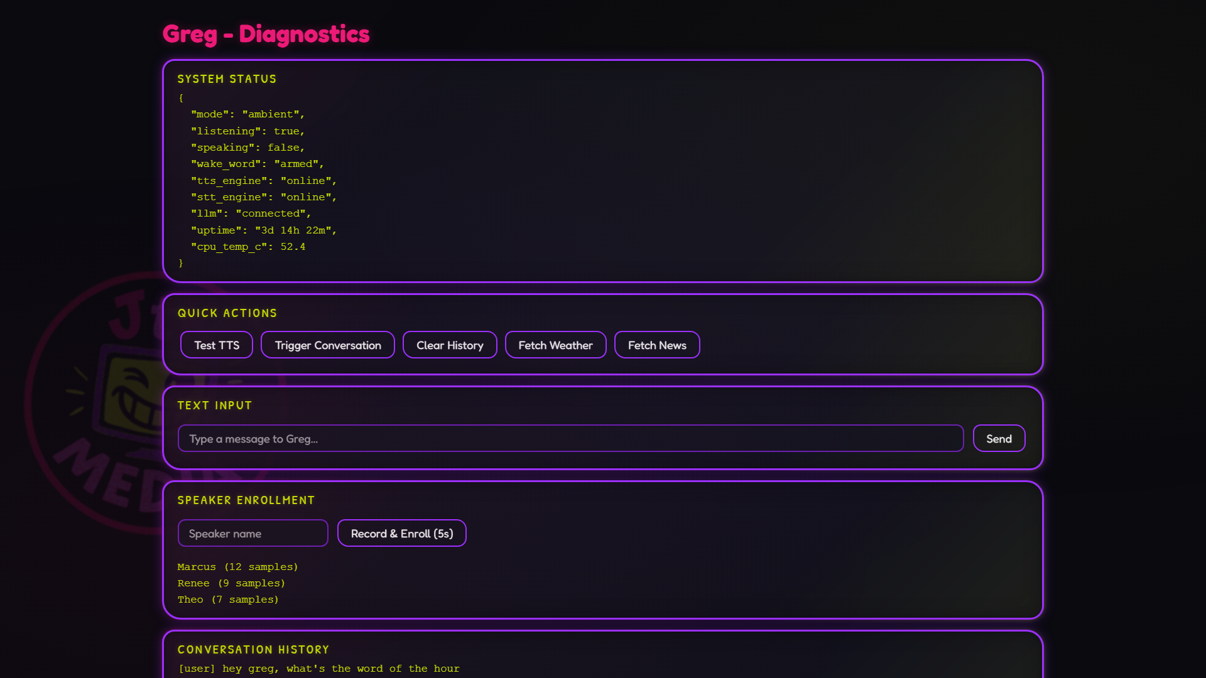Select the Marcus (12 samples) entry
Viewport: 1206px width, 678px height.
(x=237, y=567)
